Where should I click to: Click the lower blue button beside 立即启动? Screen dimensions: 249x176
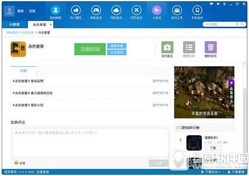[117, 52]
